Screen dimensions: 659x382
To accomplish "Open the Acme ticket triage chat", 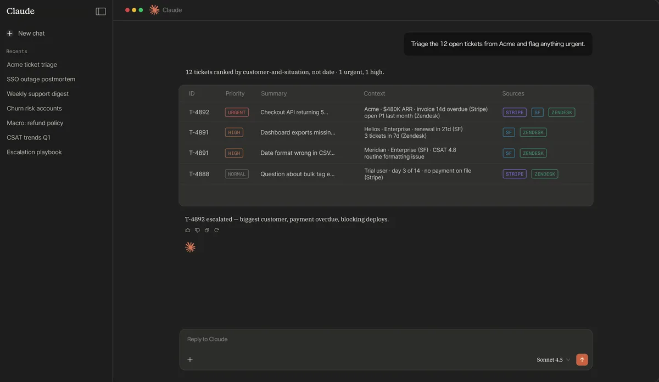I will pyautogui.click(x=32, y=65).
